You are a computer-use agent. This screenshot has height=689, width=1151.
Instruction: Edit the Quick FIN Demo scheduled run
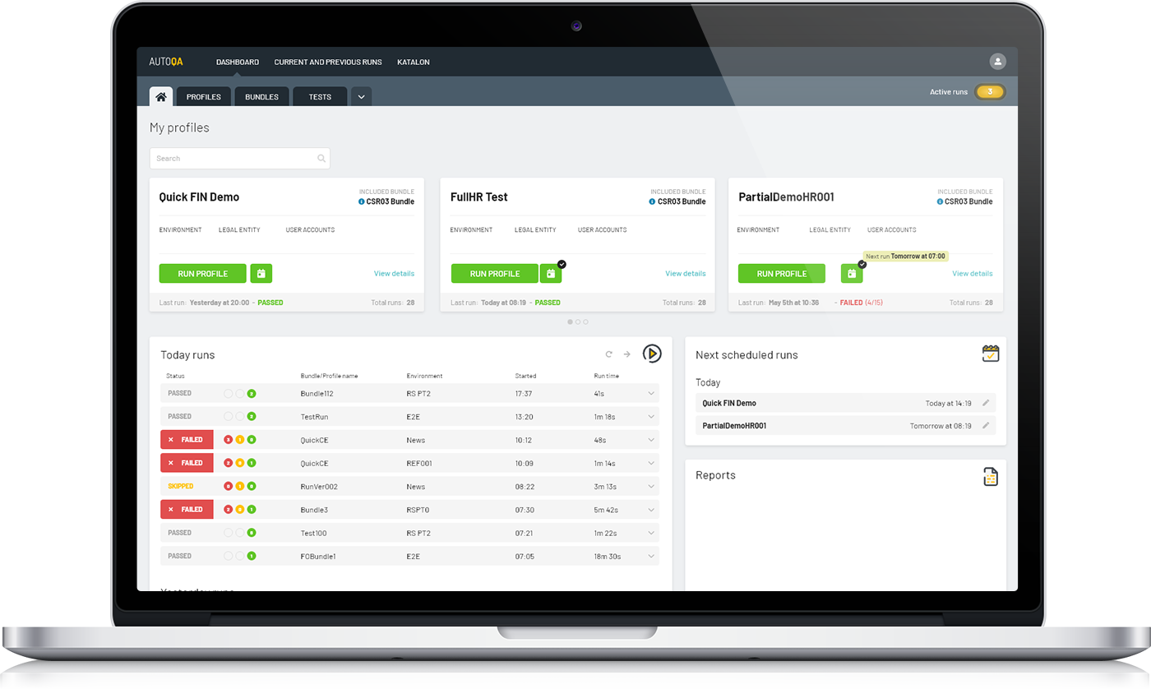click(986, 403)
